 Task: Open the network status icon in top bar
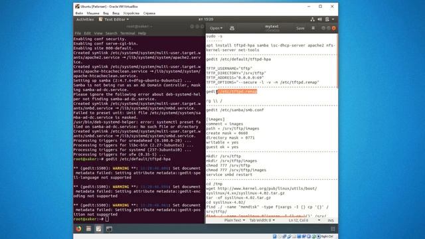point(313,19)
